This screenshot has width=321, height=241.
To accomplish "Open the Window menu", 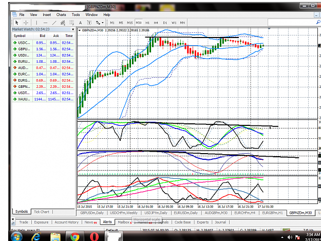I will pyautogui.click(x=91, y=15).
